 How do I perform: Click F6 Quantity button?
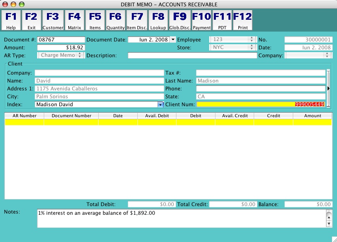[115, 21]
